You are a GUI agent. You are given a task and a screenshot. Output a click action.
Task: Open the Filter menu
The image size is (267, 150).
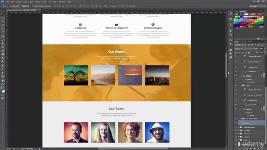tap(44, 2)
